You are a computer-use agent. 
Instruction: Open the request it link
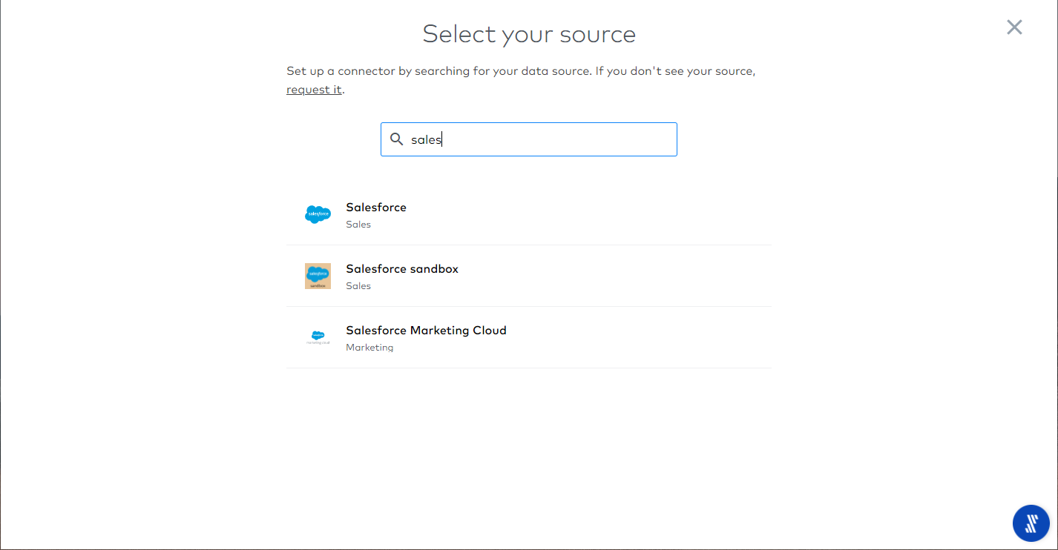(313, 89)
